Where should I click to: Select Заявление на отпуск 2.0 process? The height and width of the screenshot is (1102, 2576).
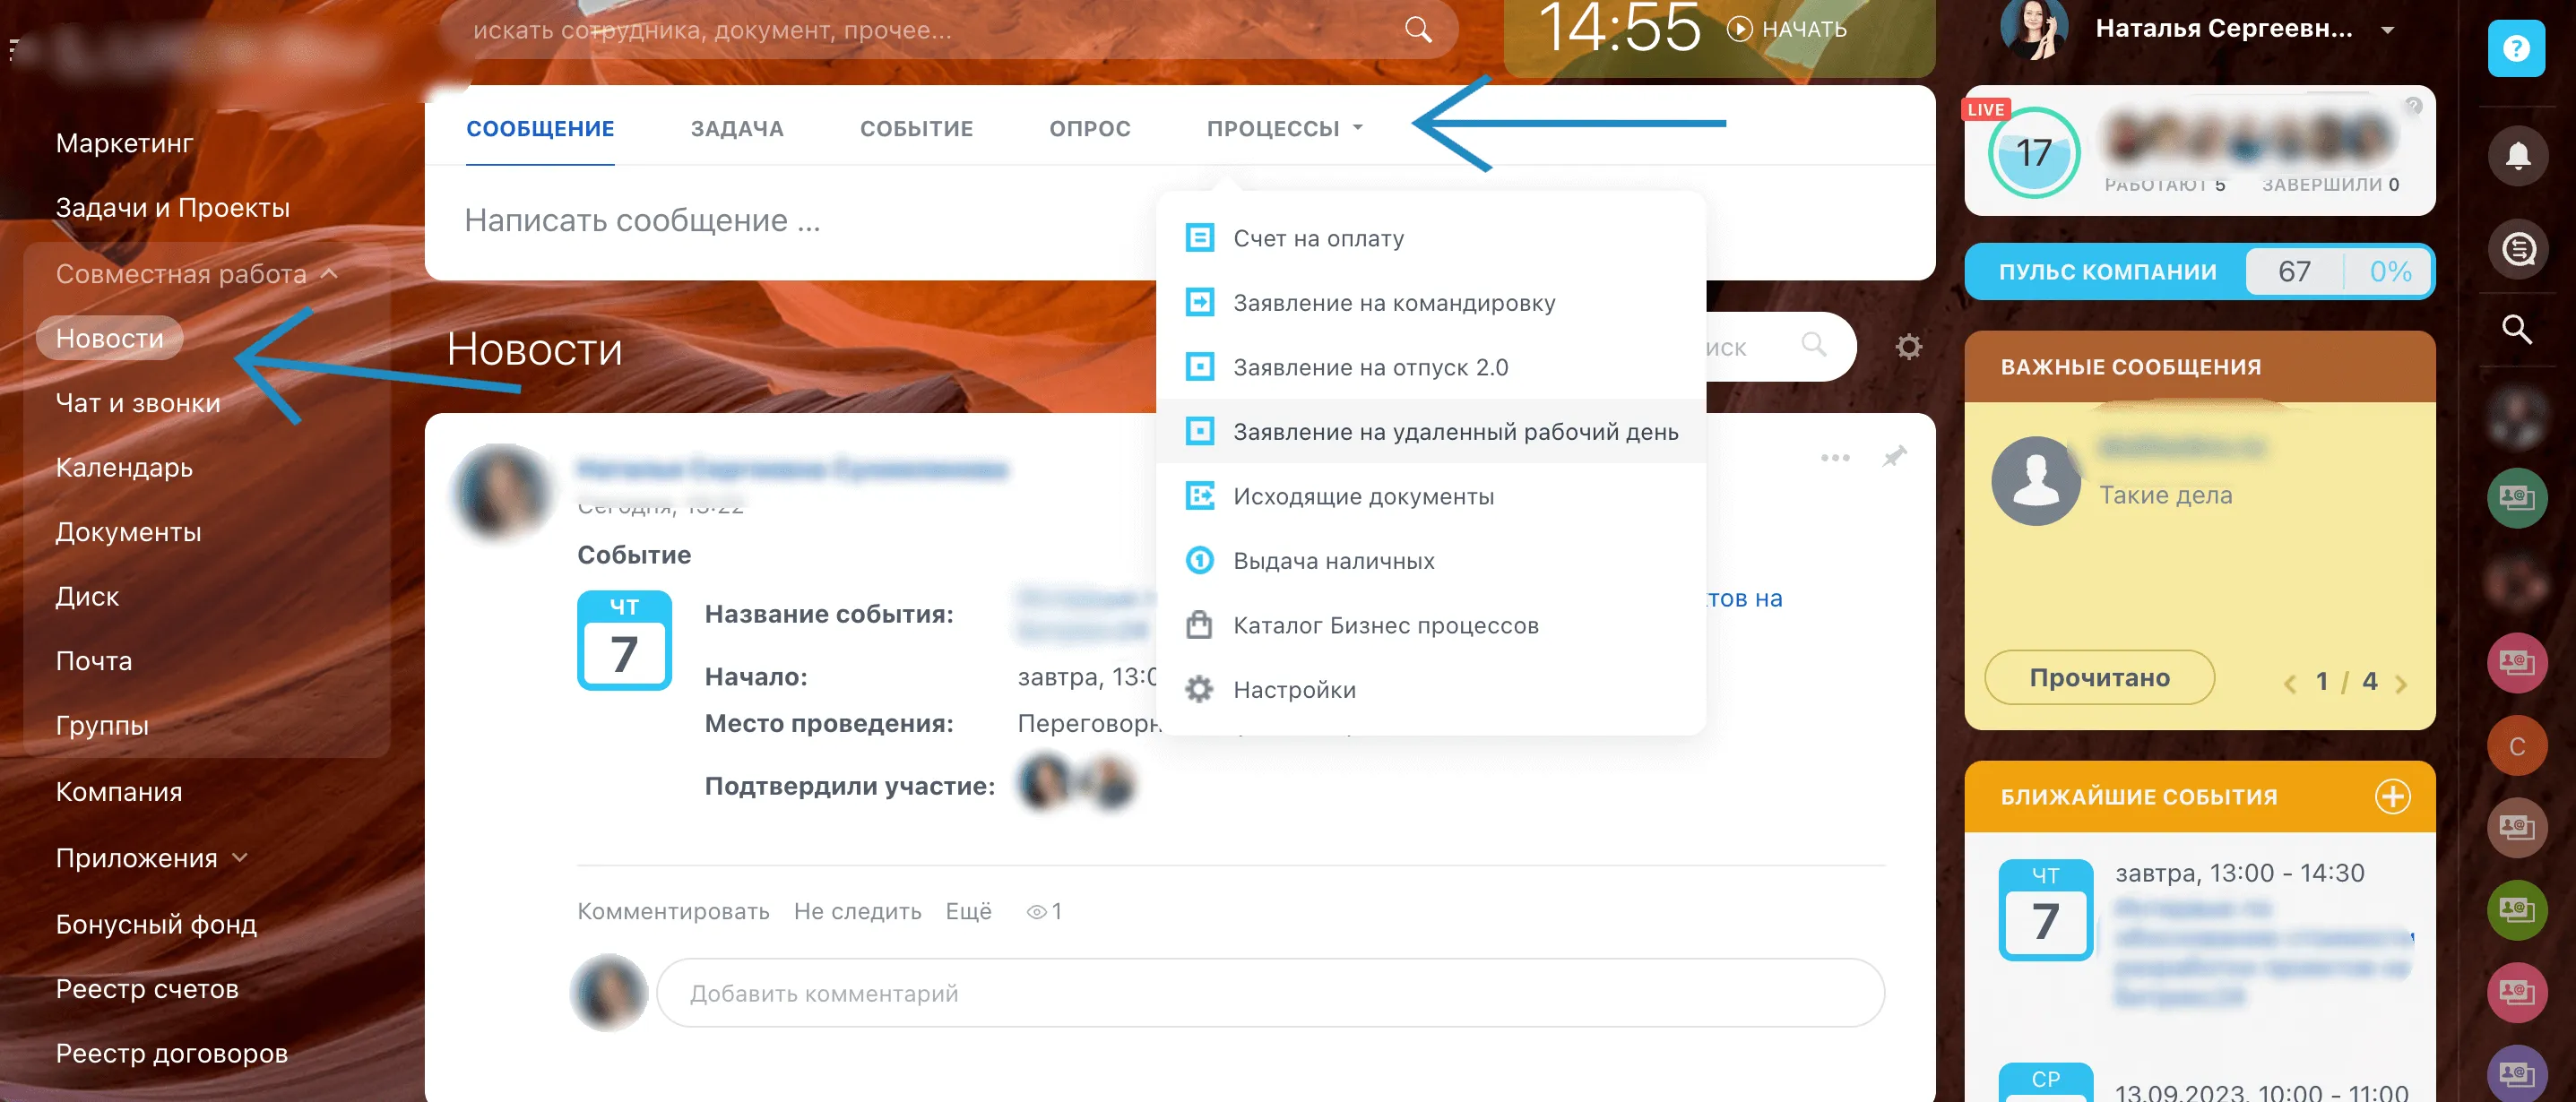tap(1369, 368)
